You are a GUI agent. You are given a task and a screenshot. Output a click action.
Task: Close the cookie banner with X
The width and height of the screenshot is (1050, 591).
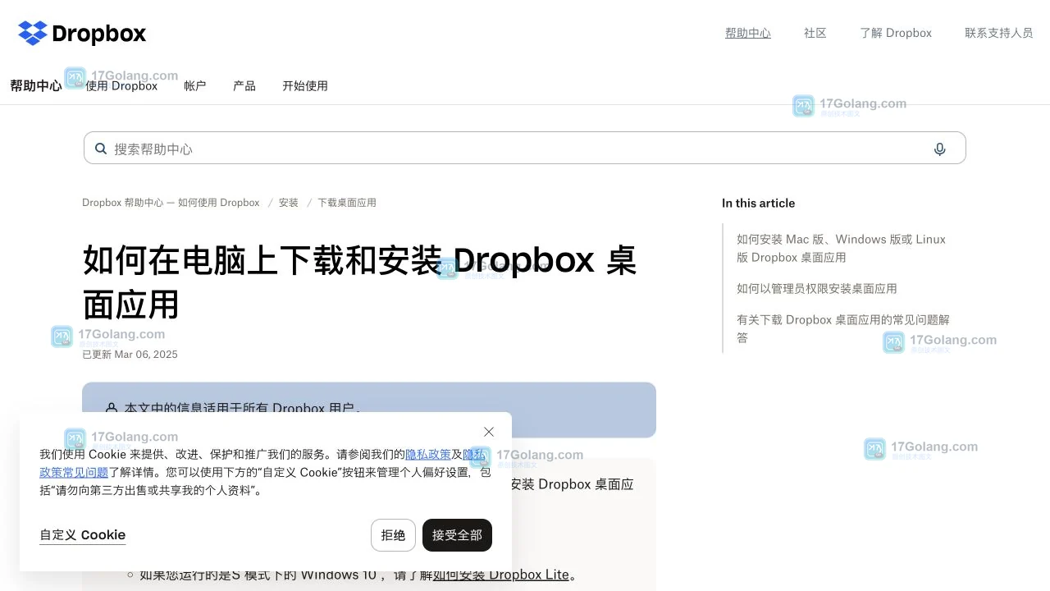click(489, 432)
